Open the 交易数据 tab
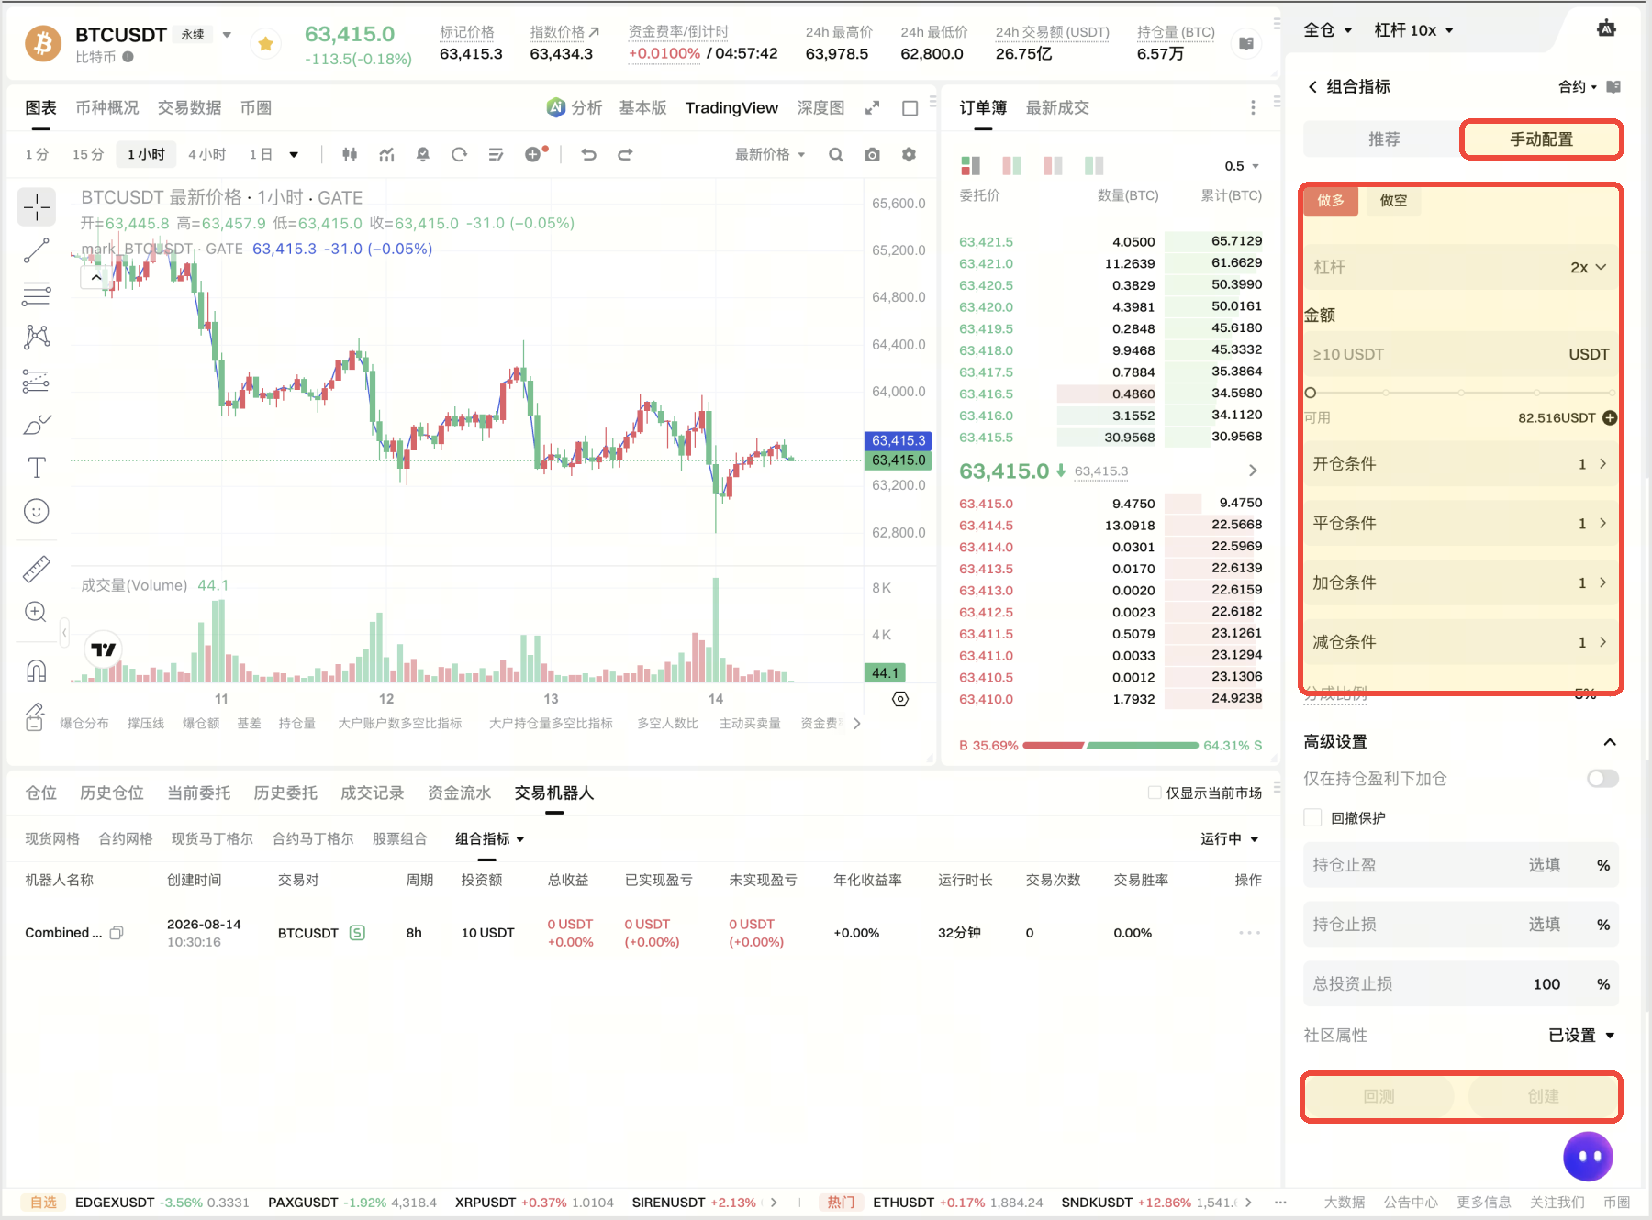 pos(189,107)
